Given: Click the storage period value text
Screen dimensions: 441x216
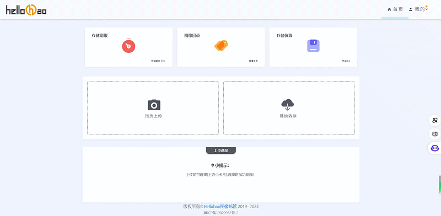Looking at the screenshot, I should [x=158, y=61].
